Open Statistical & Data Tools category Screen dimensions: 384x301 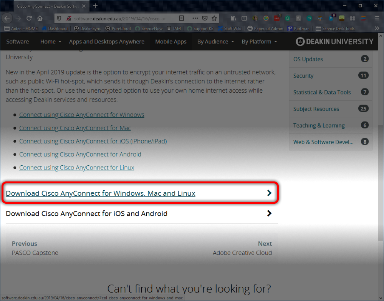[x=331, y=92]
